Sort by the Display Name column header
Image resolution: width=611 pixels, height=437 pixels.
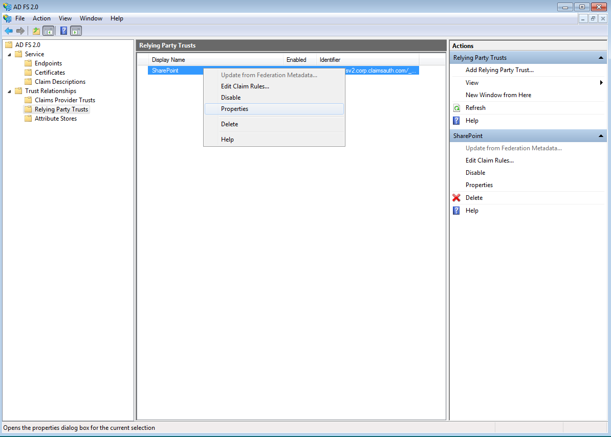coord(215,59)
